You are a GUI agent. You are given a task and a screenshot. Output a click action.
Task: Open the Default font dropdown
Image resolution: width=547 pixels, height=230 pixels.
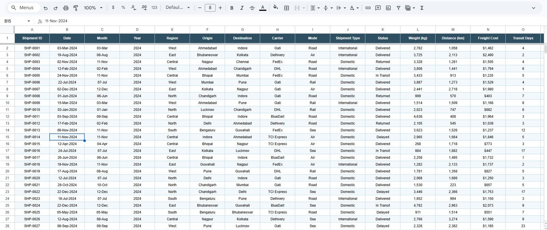coord(177,8)
